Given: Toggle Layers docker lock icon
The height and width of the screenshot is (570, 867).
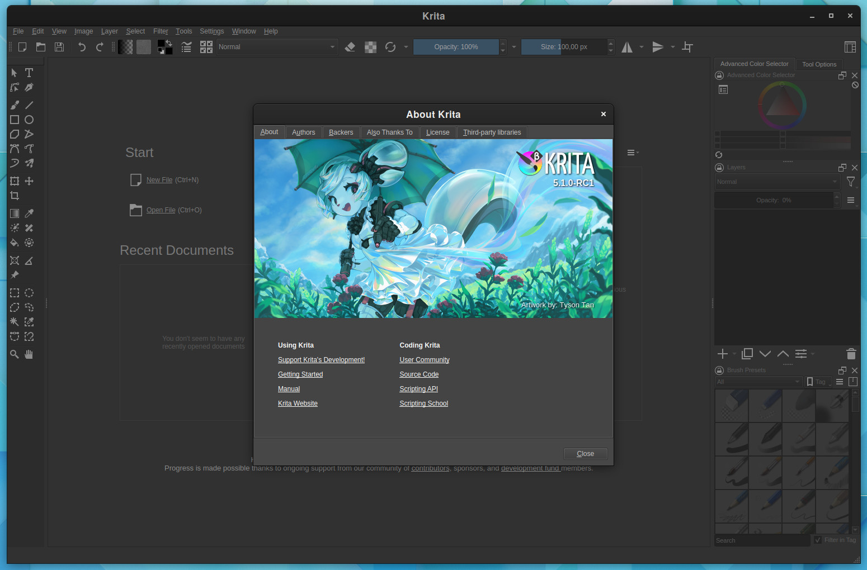Looking at the screenshot, I should pos(719,167).
